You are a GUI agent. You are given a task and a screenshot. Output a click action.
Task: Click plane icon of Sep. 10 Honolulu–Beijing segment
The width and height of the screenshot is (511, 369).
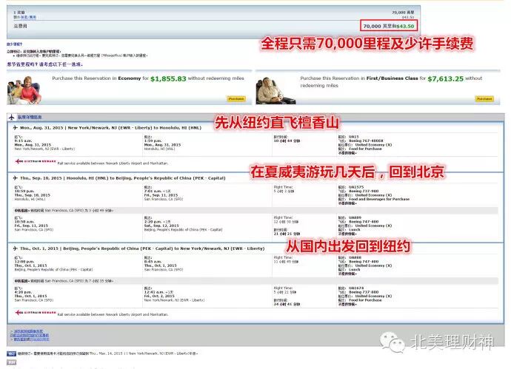(x=16, y=178)
